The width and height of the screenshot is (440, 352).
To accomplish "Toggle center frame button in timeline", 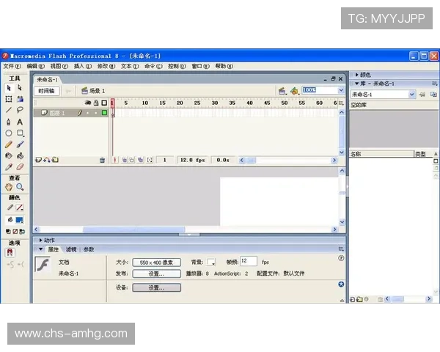I will 114,160.
